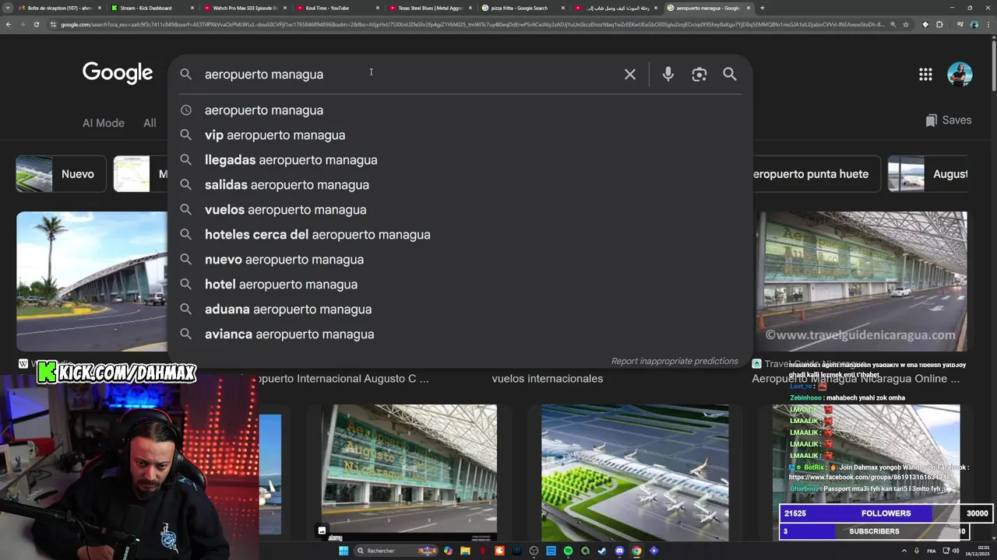Viewport: 997px width, 560px height.
Task: Click the browser address bar URL
Action: coord(471,24)
